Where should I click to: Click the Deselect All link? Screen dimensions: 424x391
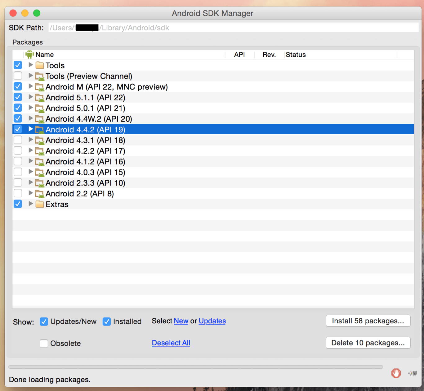coord(171,343)
